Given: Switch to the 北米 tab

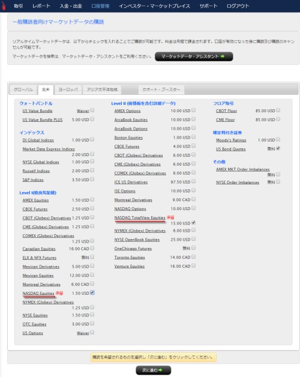Looking at the screenshot, I should click(46, 89).
